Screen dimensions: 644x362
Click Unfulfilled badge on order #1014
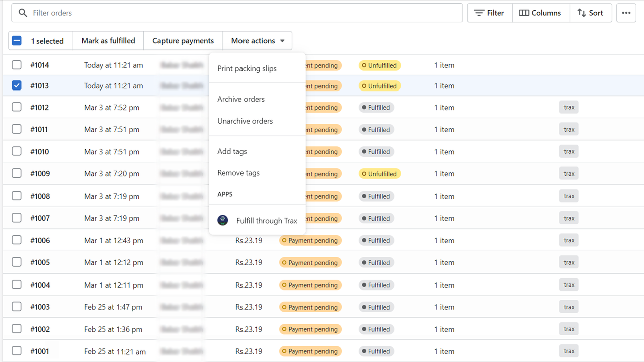(x=380, y=65)
